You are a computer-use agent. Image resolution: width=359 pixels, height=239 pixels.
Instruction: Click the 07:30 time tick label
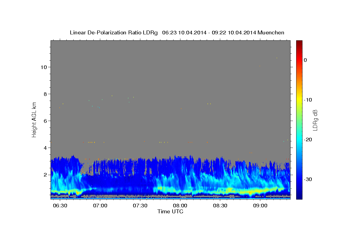pos(140,206)
